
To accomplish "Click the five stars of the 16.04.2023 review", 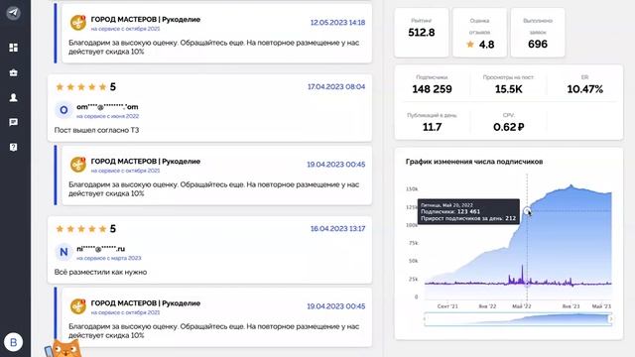I will pyautogui.click(x=81, y=229).
